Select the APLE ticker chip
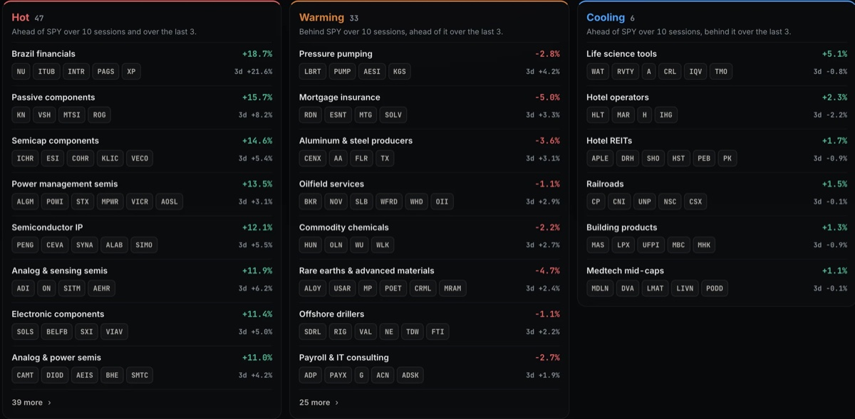 (600, 159)
